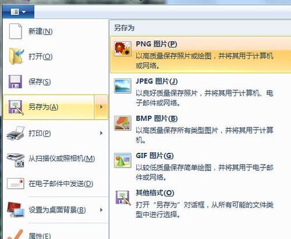The image size is (291, 239).
Task: Click the GIF picture format icon
Action: (x=122, y=160)
